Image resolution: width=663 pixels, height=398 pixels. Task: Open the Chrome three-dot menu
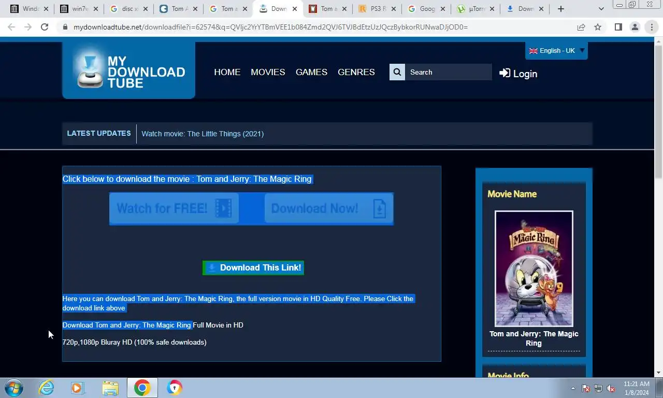pyautogui.click(x=652, y=27)
